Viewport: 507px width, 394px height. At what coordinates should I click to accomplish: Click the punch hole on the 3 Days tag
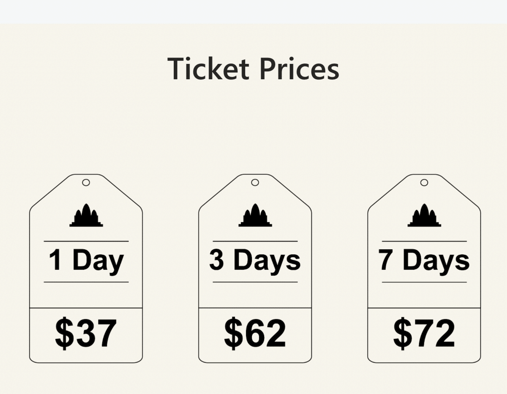click(255, 183)
